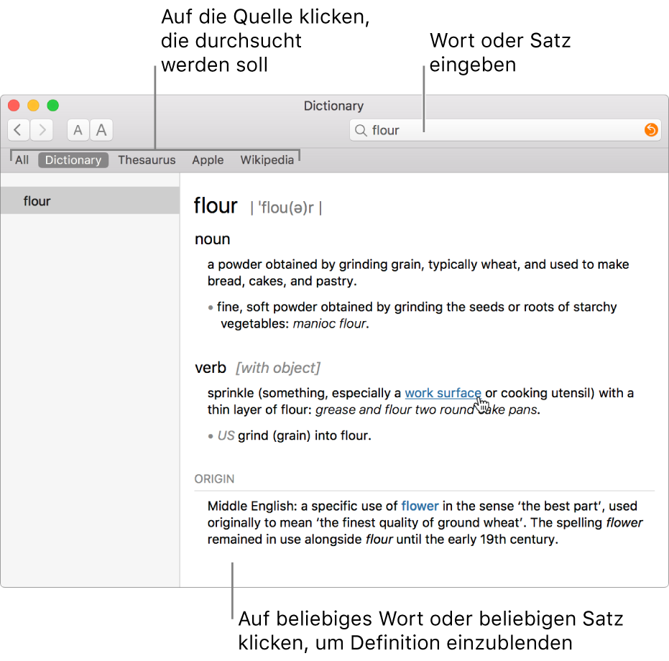Image resolution: width=669 pixels, height=661 pixels.
Task: Select the flour entry in the sidebar
Action: pos(90,200)
